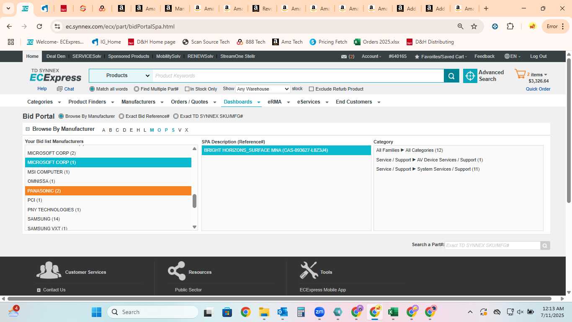This screenshot has width=572, height=322.
Task: Open Pricing Fetch bookmark
Action: (328, 42)
